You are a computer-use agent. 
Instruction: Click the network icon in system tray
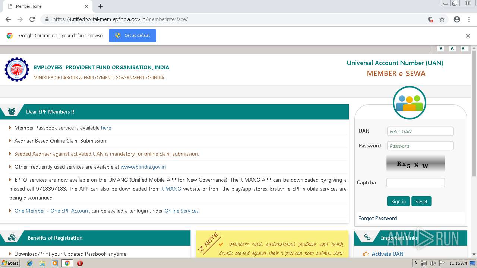tap(424, 263)
